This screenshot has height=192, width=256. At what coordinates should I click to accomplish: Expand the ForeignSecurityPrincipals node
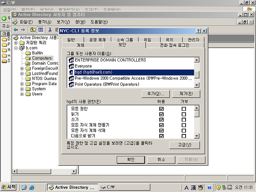pyautogui.click(x=22, y=69)
